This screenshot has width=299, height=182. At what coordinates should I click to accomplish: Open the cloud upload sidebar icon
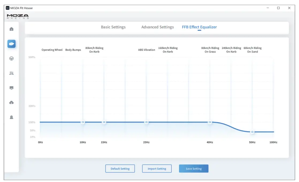tap(12, 102)
